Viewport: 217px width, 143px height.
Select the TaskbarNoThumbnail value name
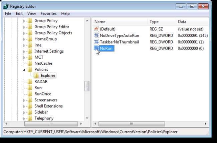tap(119, 42)
